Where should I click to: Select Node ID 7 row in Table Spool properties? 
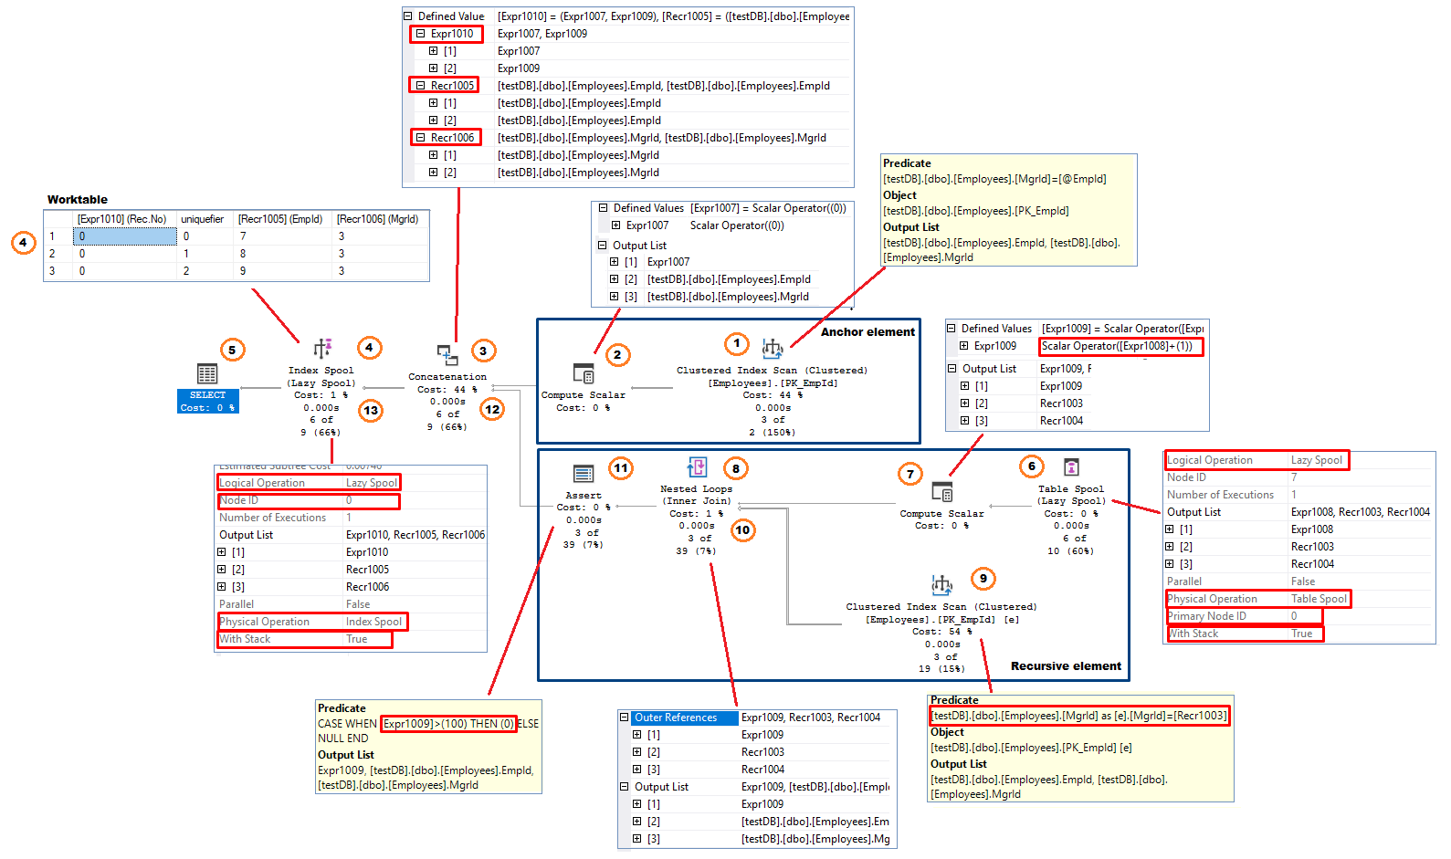point(1299,477)
